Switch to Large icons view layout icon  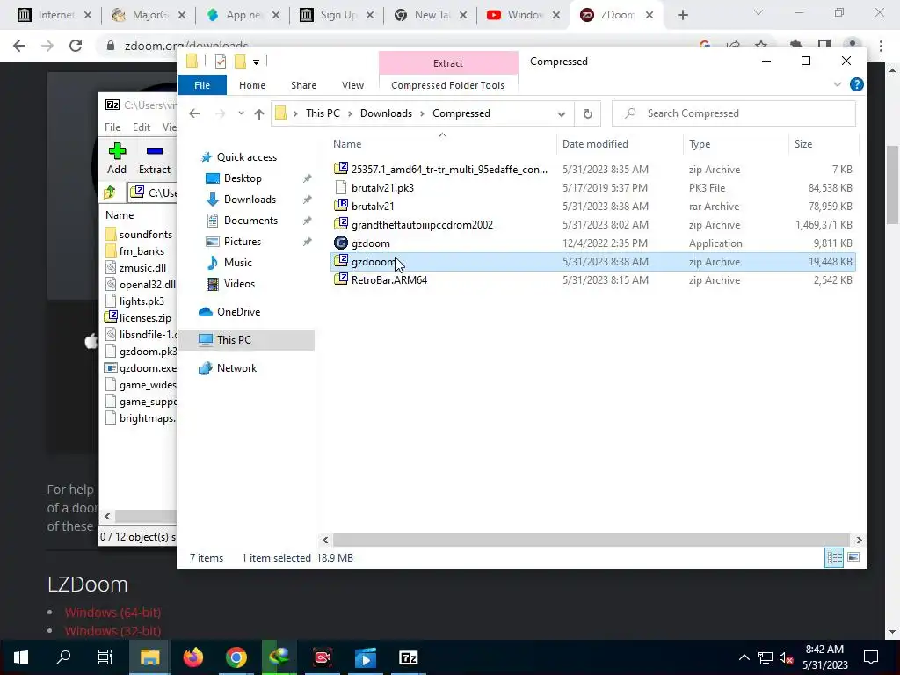[853, 557]
